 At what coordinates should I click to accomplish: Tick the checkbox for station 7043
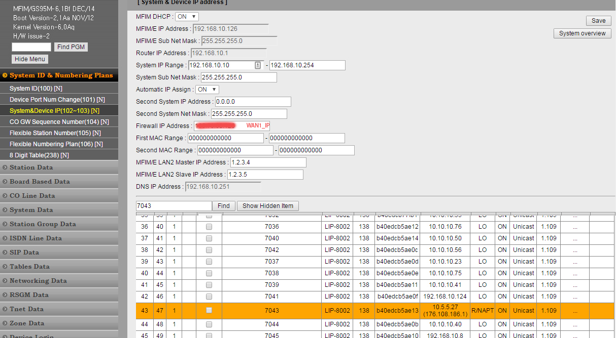coord(209,311)
